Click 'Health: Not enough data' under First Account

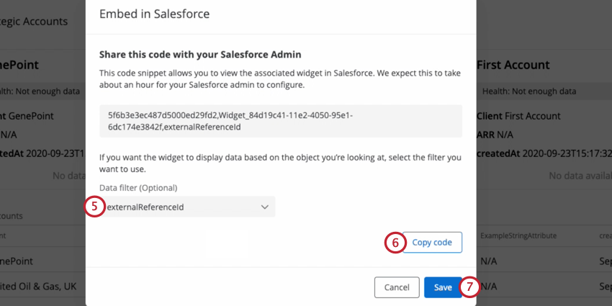(x=529, y=91)
